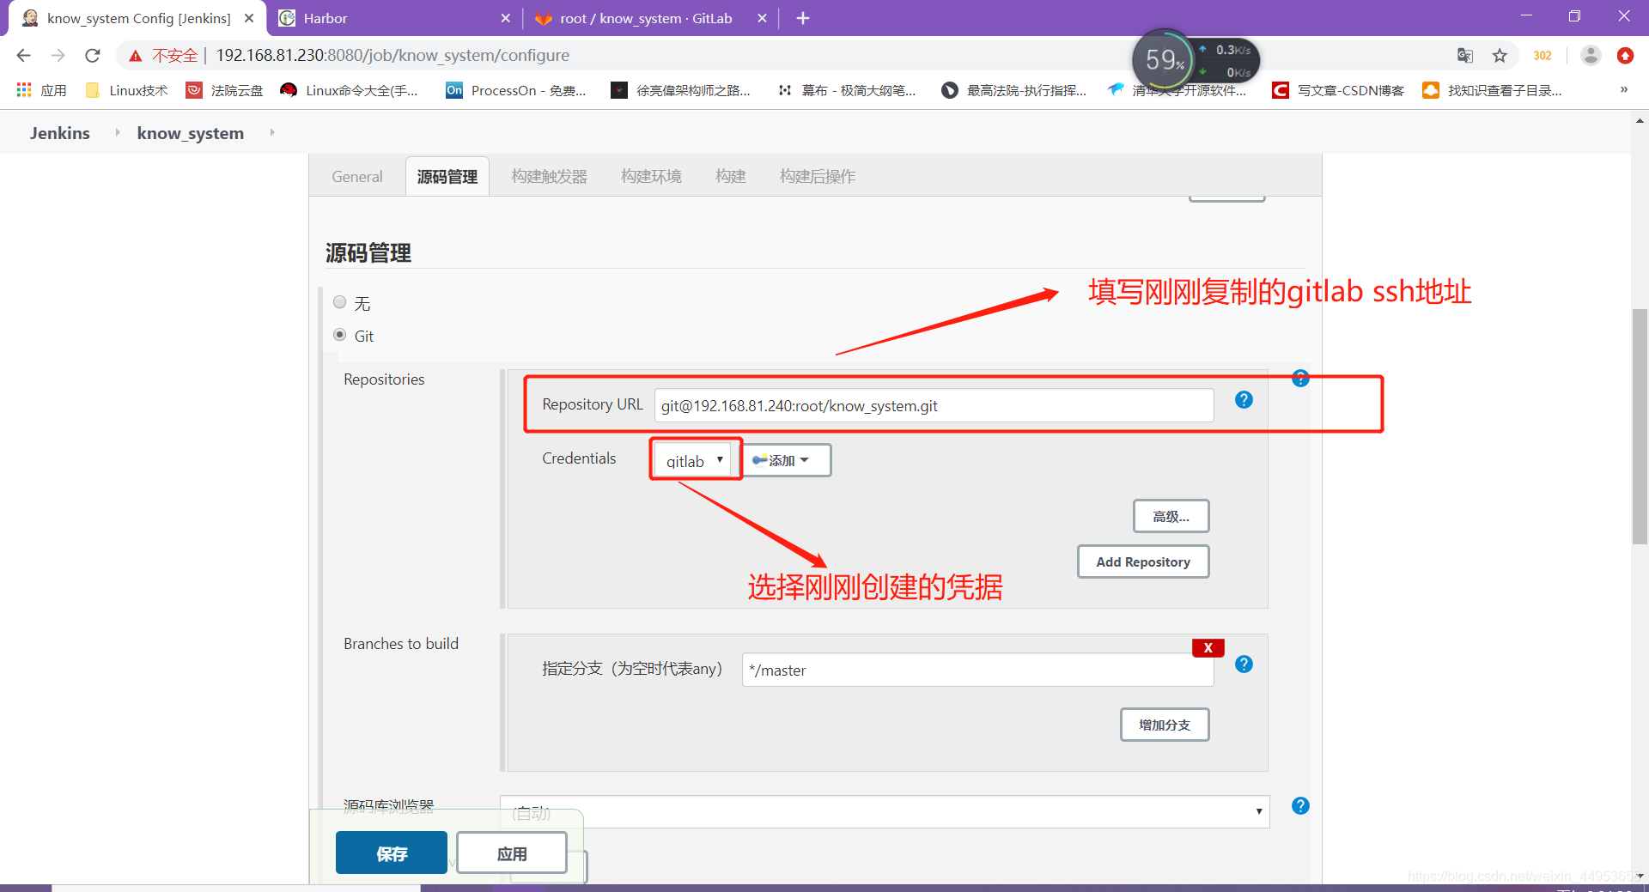Click the network speed monitor widget
Viewport: 1649px width, 892px height.
pos(1196,59)
